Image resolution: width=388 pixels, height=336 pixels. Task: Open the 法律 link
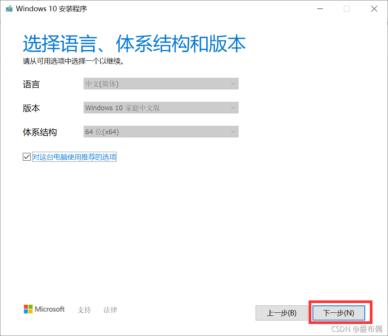(110, 310)
